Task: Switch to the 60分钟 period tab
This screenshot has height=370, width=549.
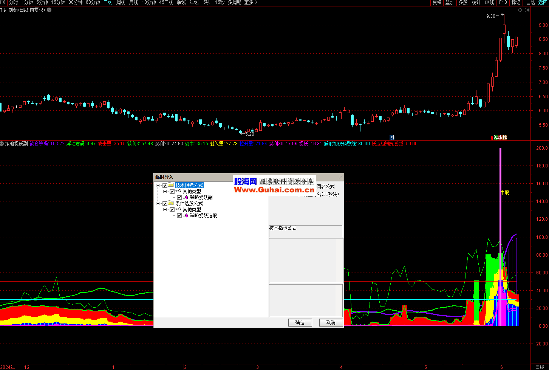Action: (x=93, y=2)
